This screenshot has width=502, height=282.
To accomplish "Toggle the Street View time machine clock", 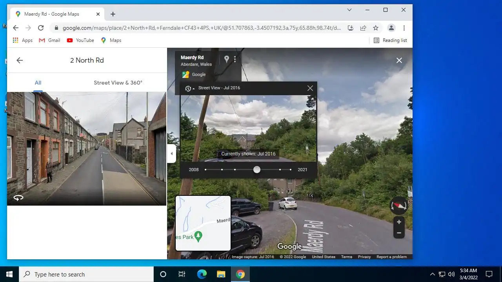I will coord(189,89).
